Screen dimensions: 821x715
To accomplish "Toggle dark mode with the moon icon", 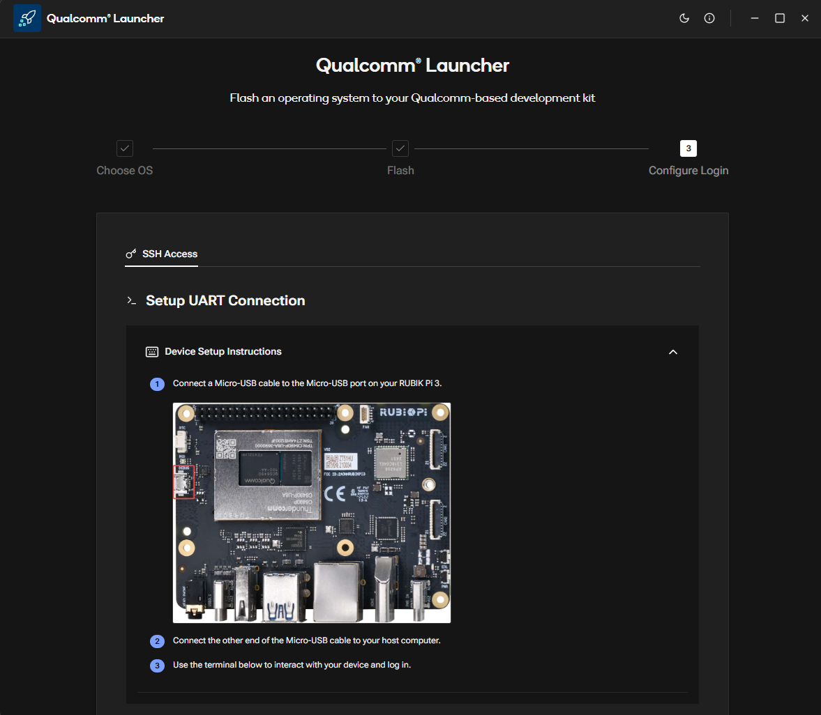I will [684, 18].
